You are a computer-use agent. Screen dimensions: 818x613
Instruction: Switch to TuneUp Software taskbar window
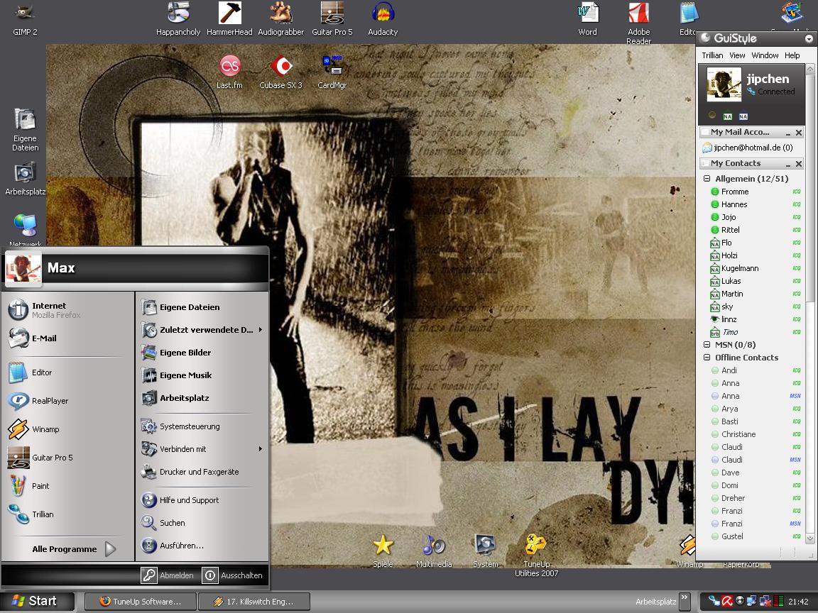(141, 602)
